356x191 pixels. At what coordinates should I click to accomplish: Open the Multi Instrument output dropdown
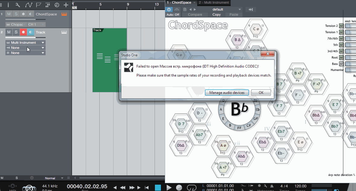click(25, 43)
